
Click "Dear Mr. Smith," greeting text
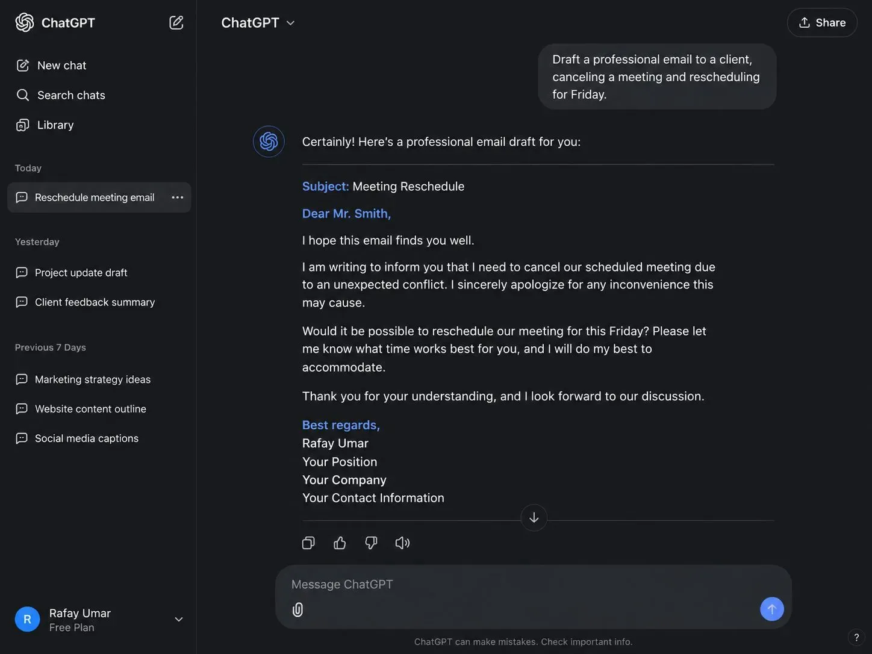347,214
